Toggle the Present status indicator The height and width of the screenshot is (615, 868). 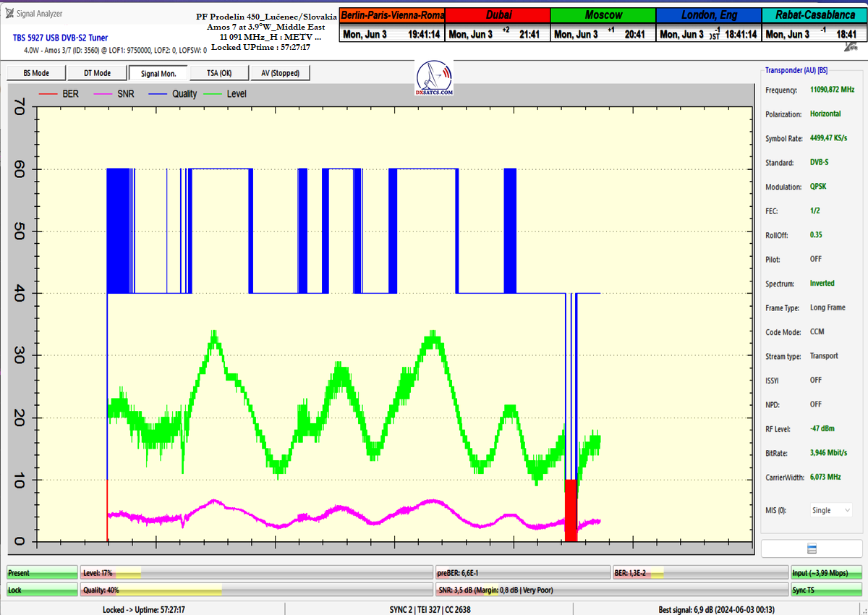(x=42, y=573)
